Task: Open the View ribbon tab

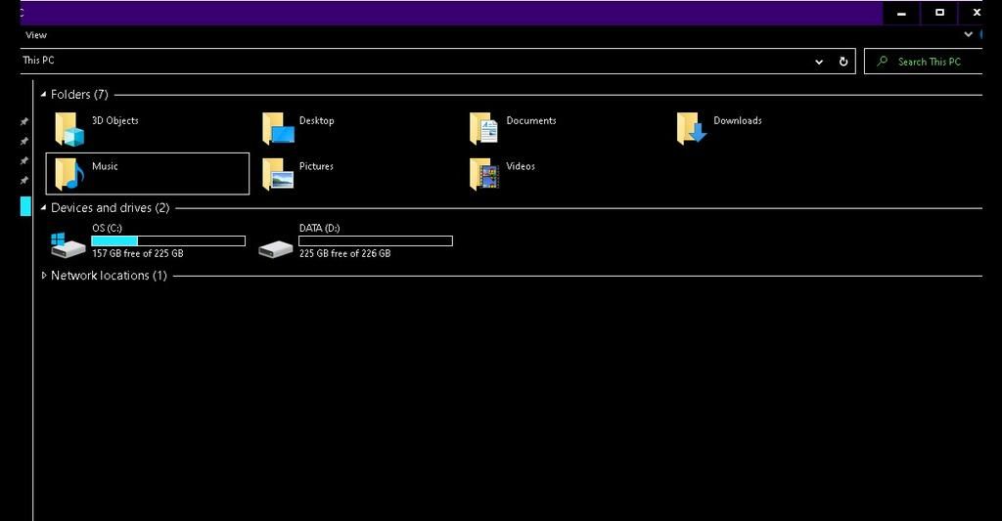Action: [36, 35]
